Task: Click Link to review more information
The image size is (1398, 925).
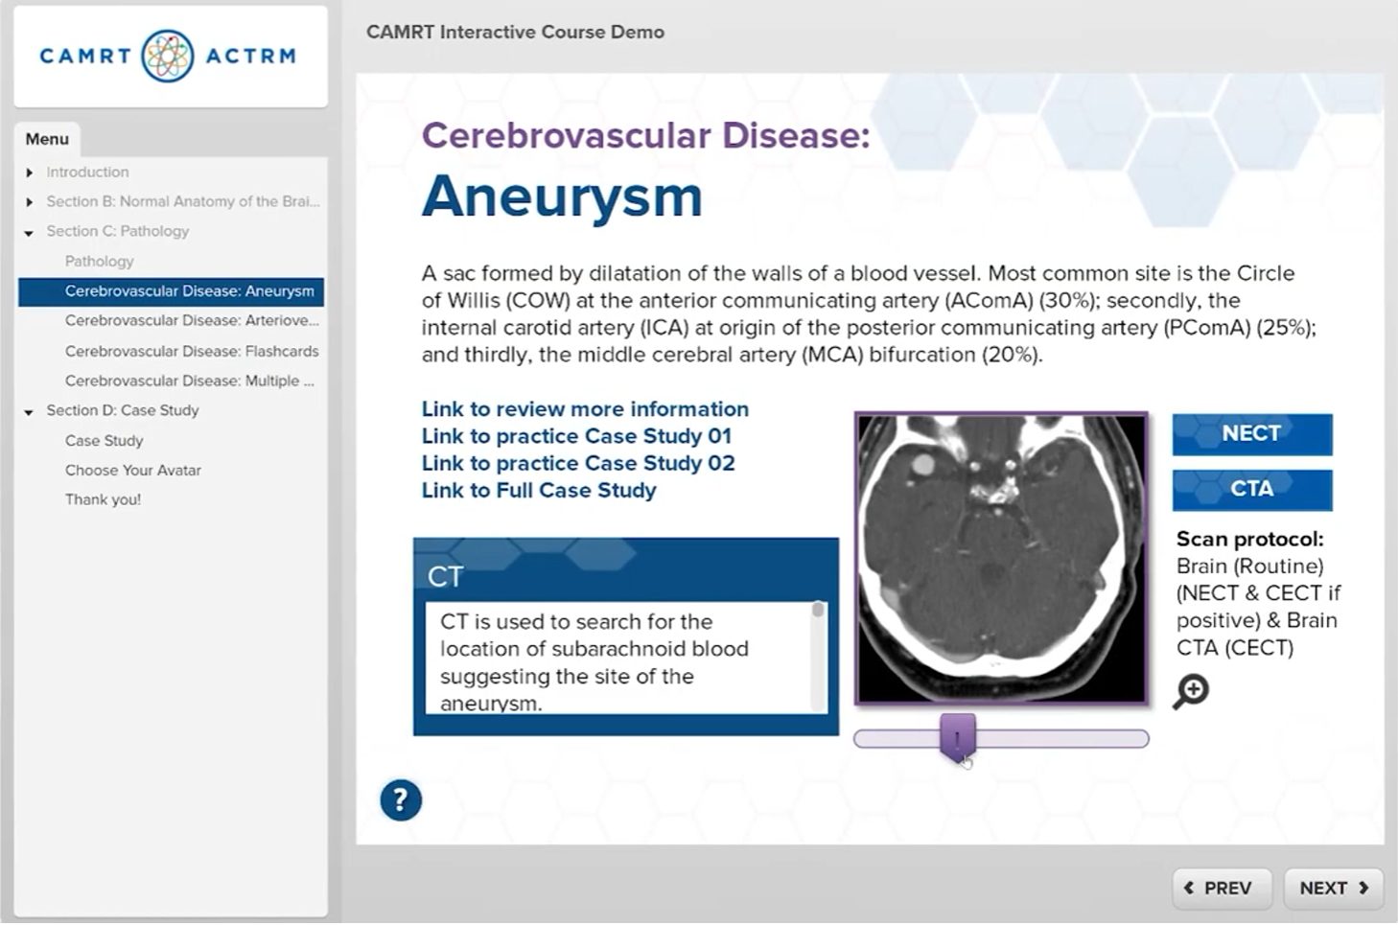Action: click(x=585, y=409)
